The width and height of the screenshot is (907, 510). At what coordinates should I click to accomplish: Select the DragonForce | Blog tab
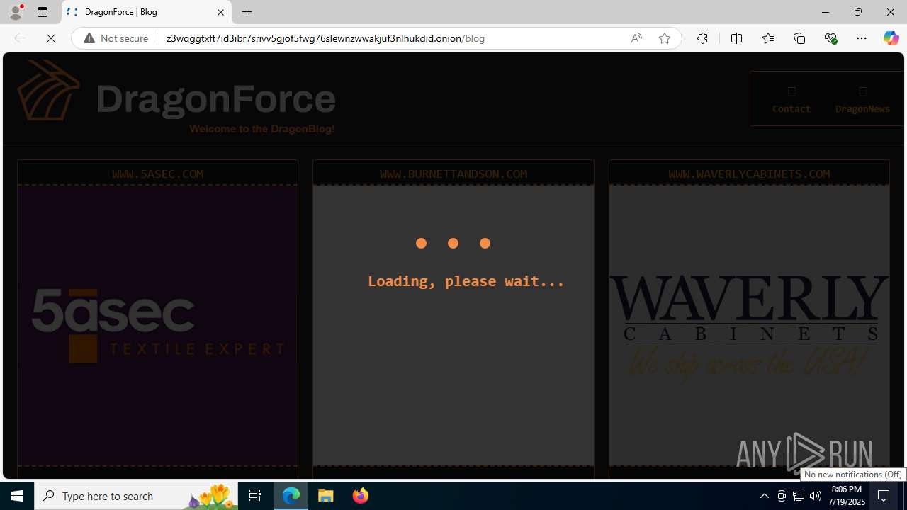click(x=147, y=12)
